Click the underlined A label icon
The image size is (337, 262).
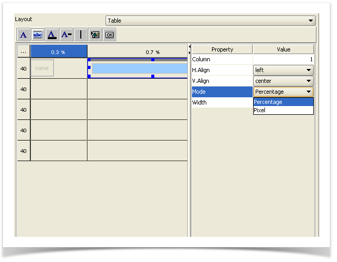click(52, 35)
